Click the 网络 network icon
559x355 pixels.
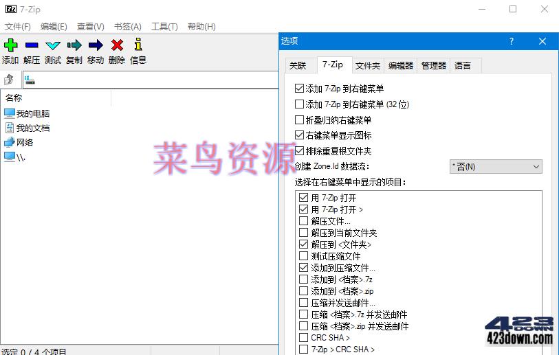[10, 142]
